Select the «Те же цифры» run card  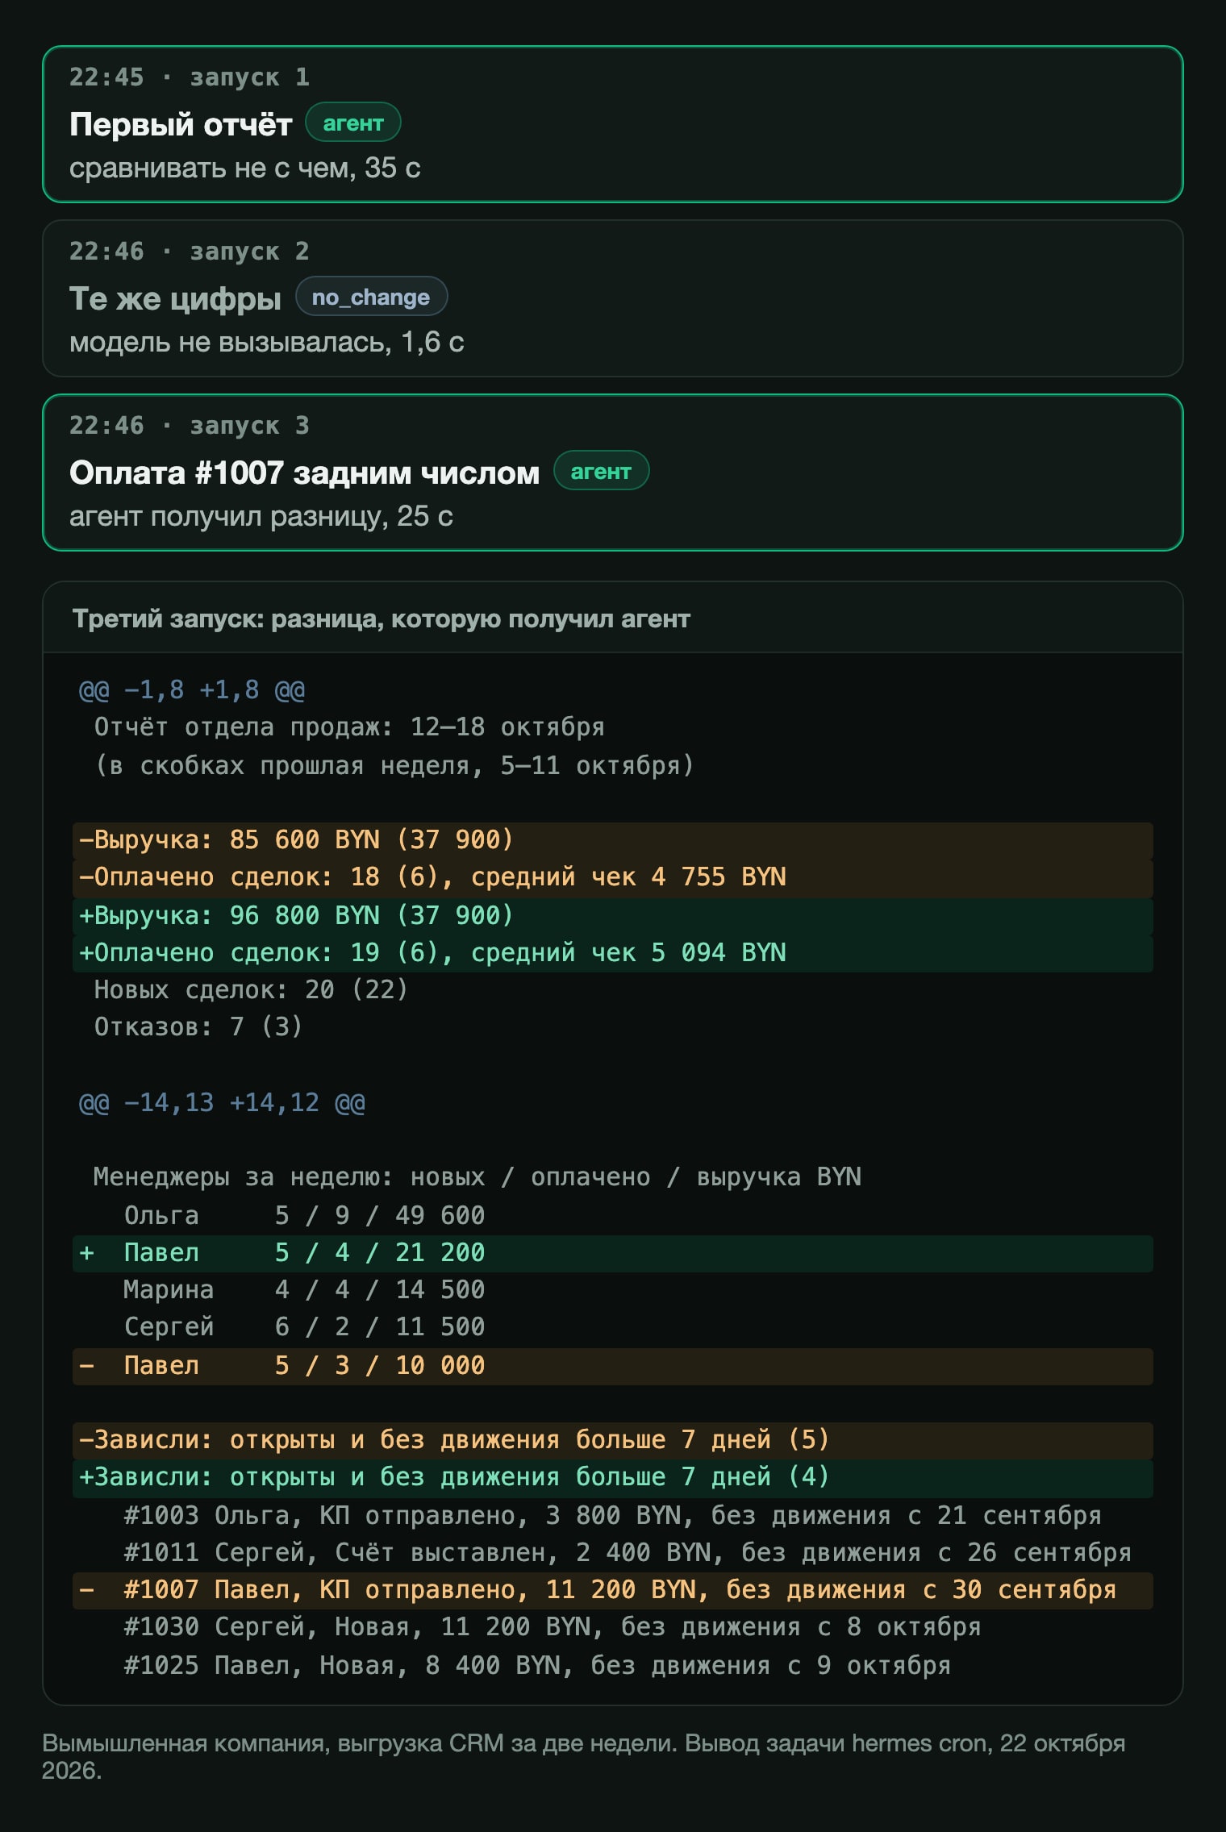[612, 298]
